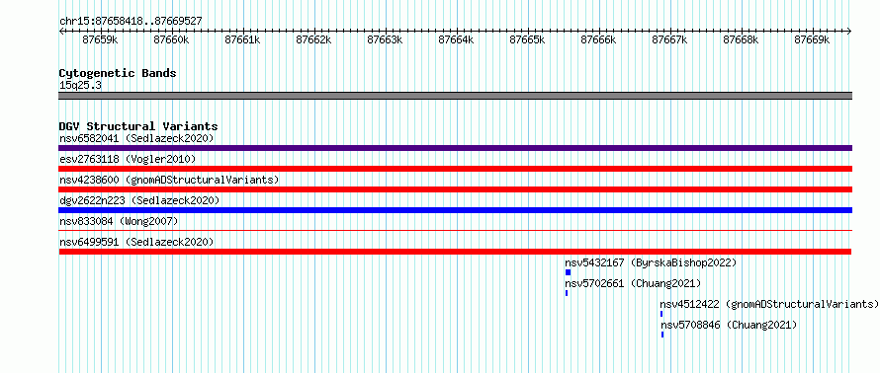Select the blue dgv2622n223 variant bar
The height and width of the screenshot is (373, 880).
coord(455,210)
